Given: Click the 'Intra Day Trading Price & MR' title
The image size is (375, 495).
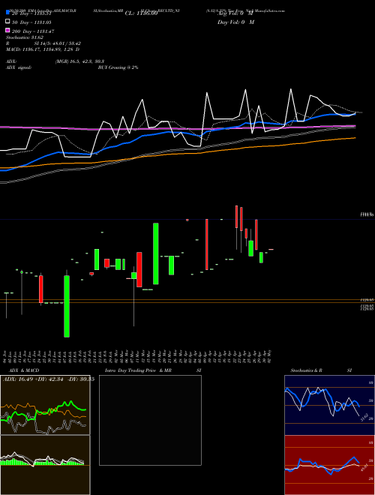Looking at the screenshot, I should (x=138, y=370).
